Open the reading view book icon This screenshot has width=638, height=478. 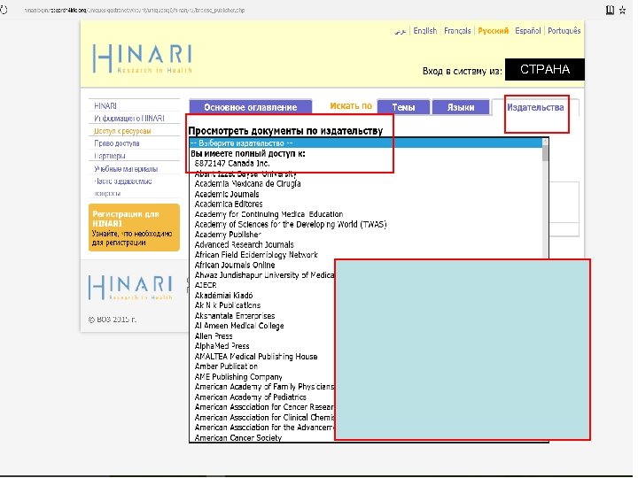tap(610, 10)
